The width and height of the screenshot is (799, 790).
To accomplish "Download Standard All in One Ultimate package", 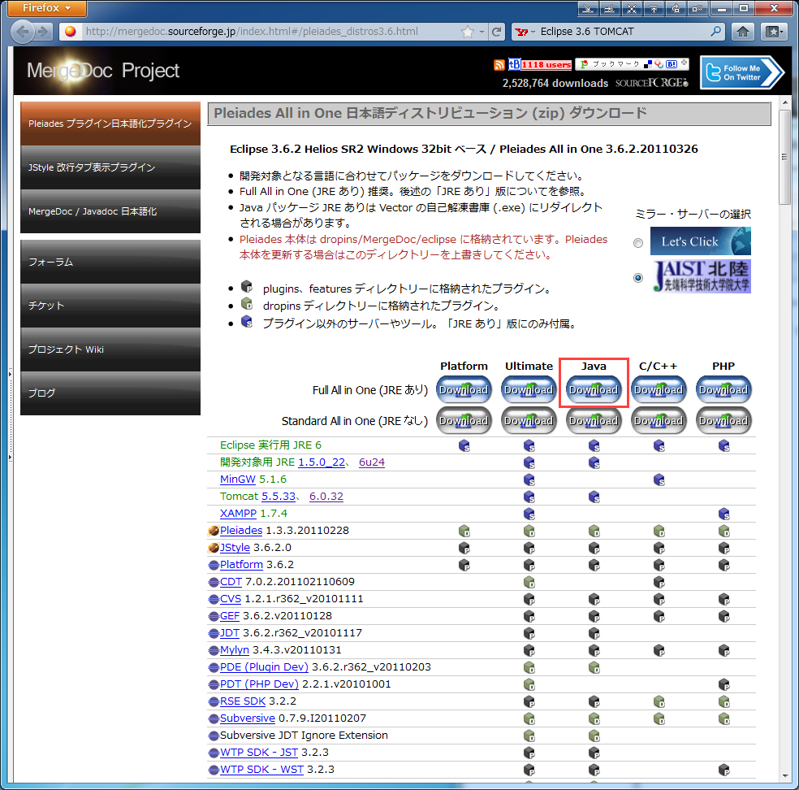I will 529,421.
